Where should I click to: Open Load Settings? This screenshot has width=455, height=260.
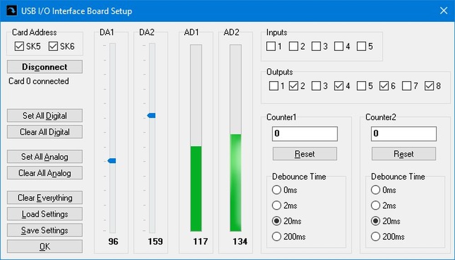45,214
